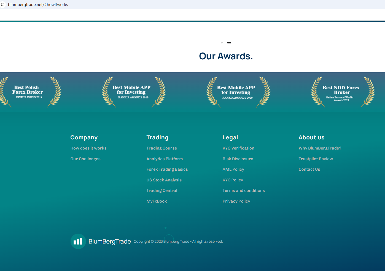This screenshot has height=271, width=385.
Task: Open the Best NDD Forex Broker award badge
Action: (343, 92)
